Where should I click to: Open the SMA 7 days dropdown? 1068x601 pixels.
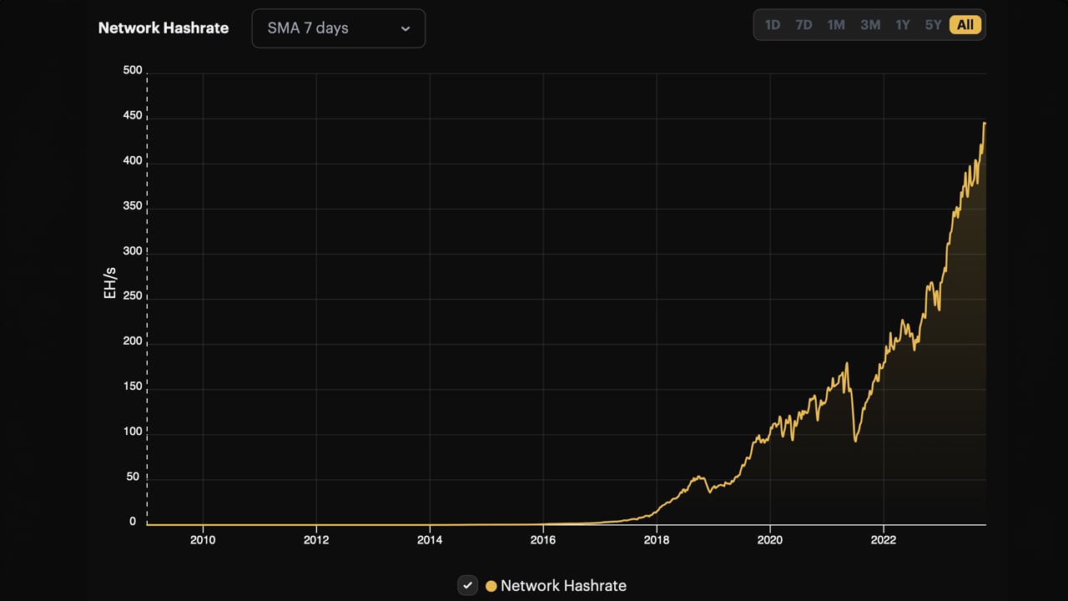[x=338, y=28]
